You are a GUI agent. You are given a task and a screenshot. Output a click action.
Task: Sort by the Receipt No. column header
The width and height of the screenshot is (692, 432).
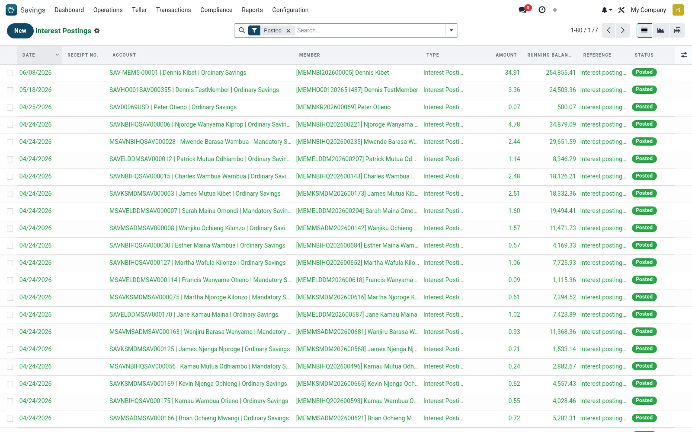(x=83, y=55)
